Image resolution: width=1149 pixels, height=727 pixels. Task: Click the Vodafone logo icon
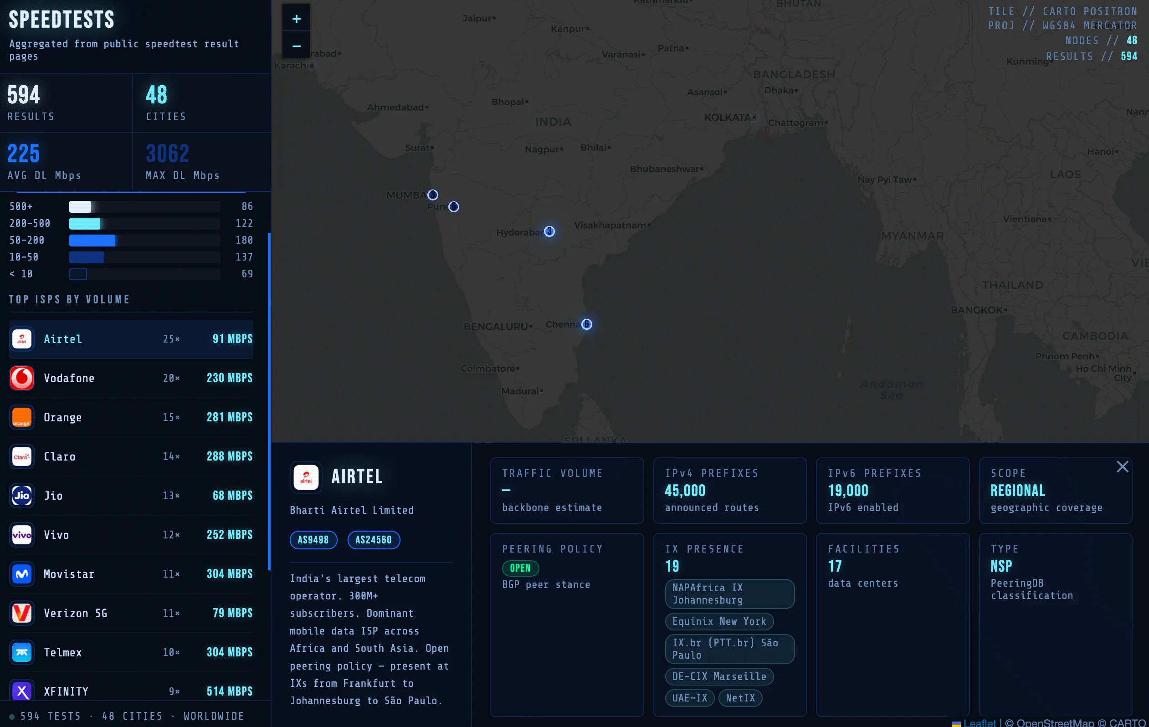22,378
